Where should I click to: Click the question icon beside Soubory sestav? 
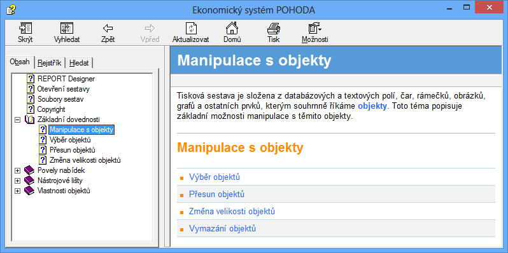click(31, 99)
